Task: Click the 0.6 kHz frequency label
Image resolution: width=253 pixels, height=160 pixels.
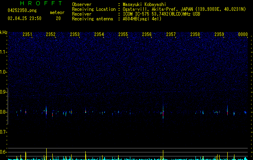Action: coord(3,152)
